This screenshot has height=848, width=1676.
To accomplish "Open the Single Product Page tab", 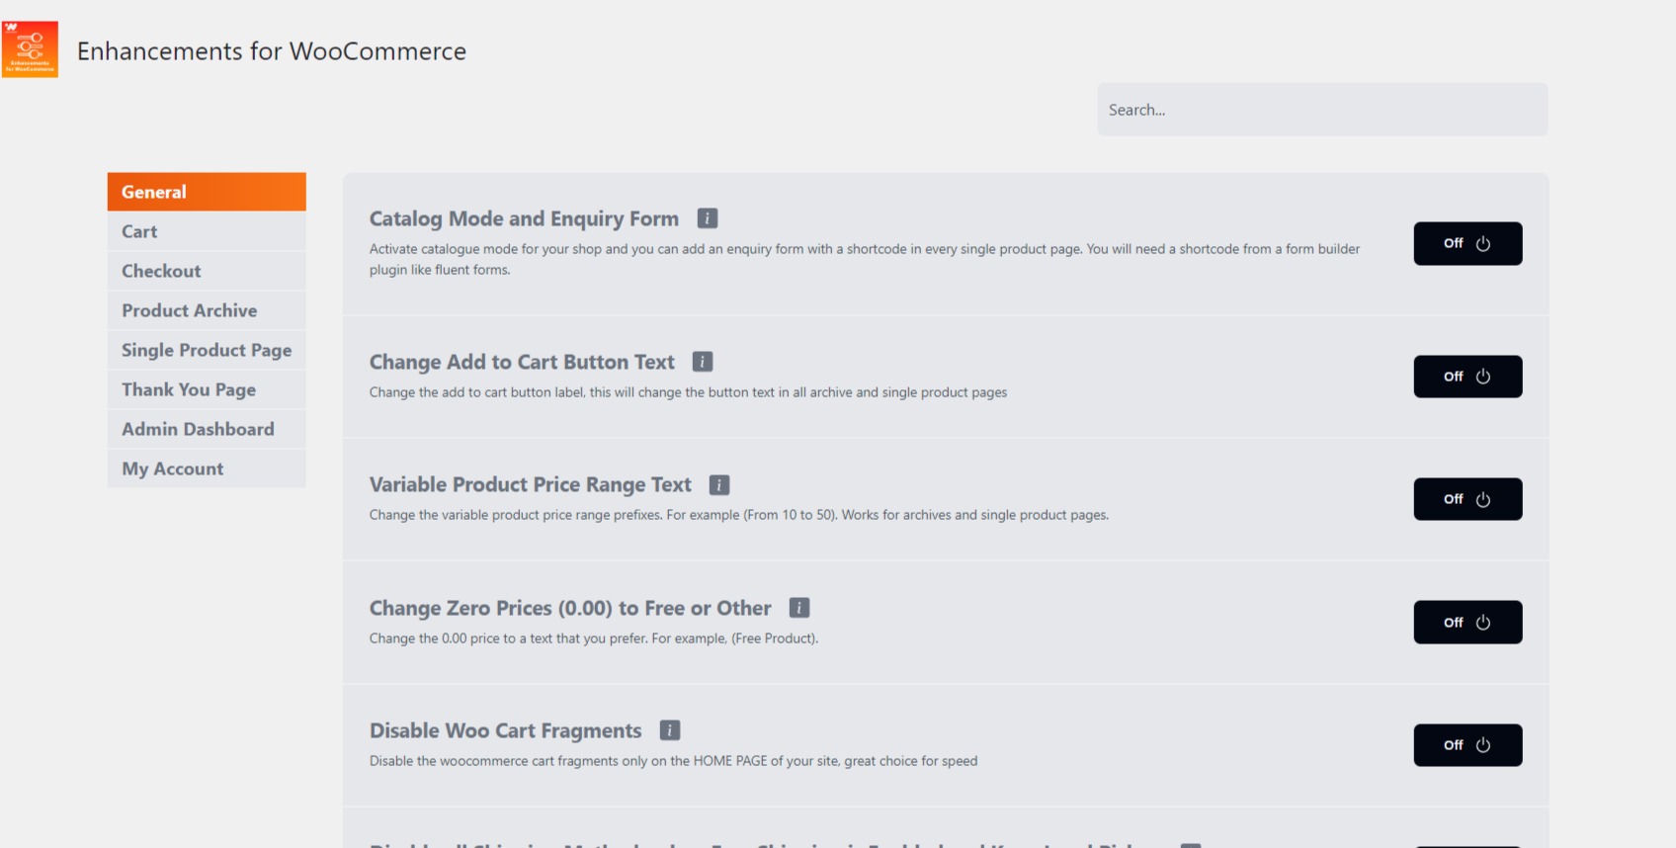I will (207, 350).
